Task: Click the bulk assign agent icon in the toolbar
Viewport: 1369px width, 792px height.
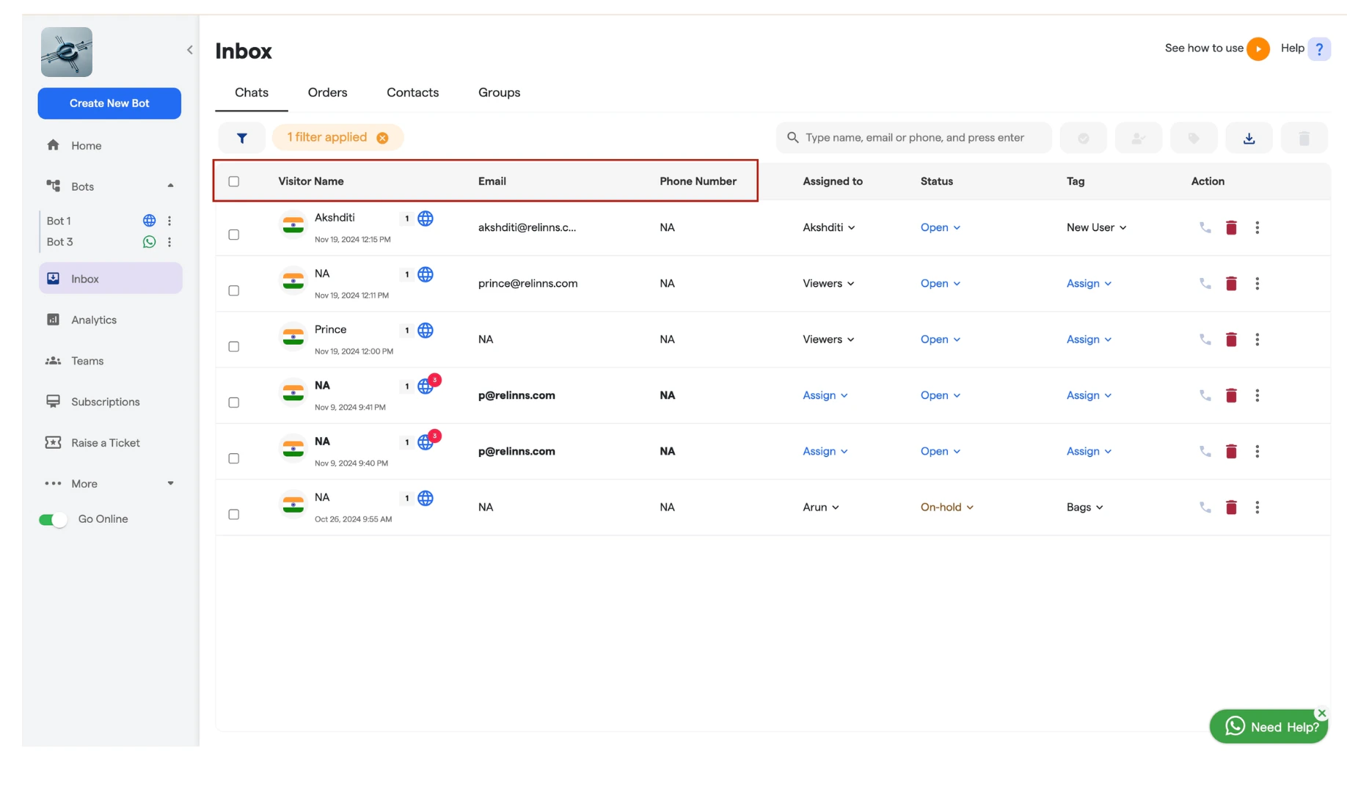Action: point(1138,138)
